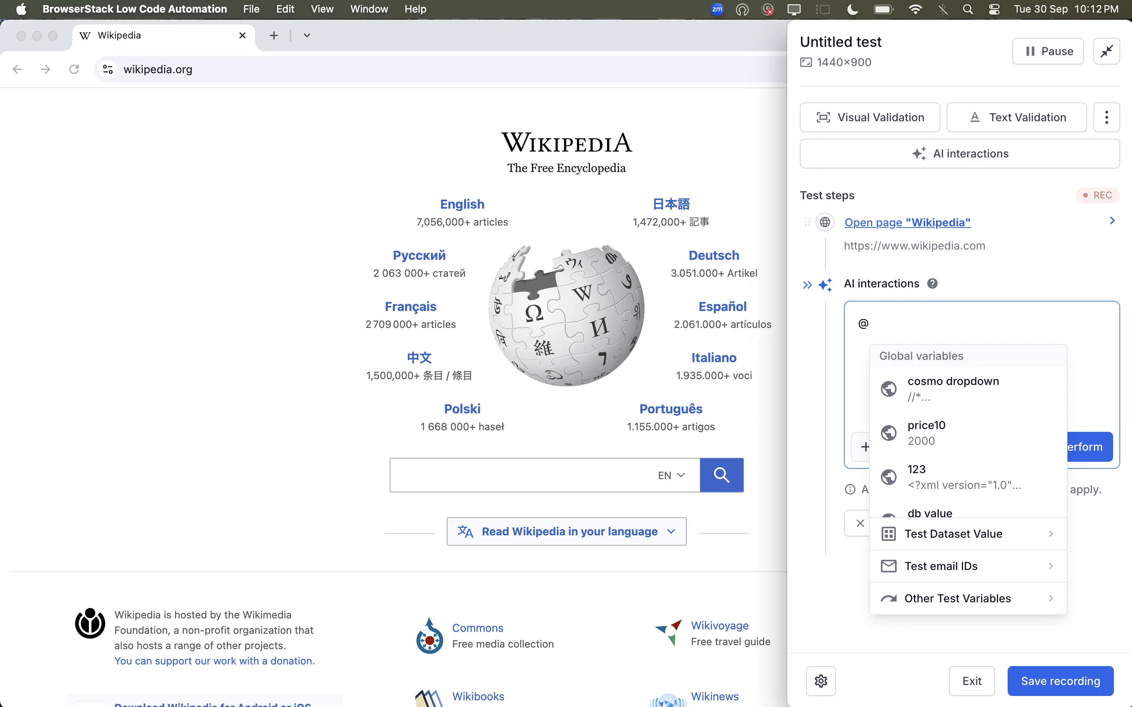Viewport: 1132px width, 707px height.
Task: Click the AI interactions help question mark
Action: 932,283
